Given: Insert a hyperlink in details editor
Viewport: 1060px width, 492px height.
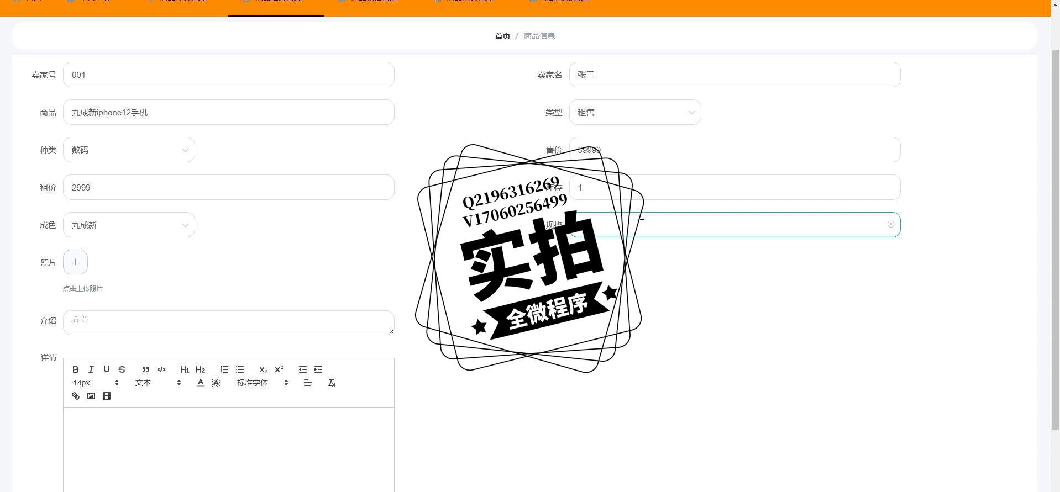Looking at the screenshot, I should (76, 396).
